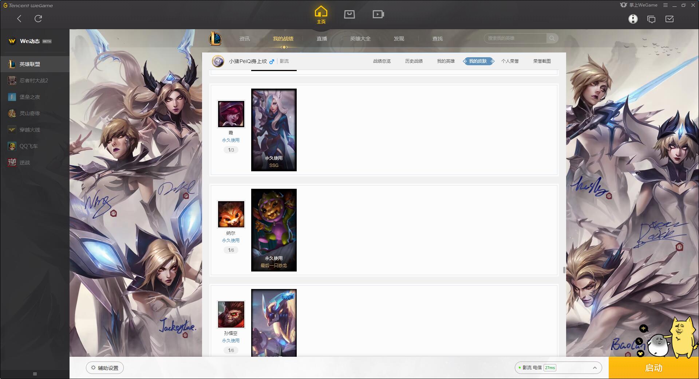Expand the 影流 电信 server dropdown

pos(558,368)
